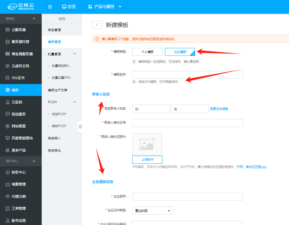Open the 身份证正面.jpg example link
This screenshot has height=225, width=289.
pos(256,167)
